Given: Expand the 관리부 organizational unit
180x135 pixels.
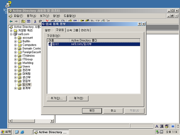Looking at the screenshot, I should click(x=15, y=70).
